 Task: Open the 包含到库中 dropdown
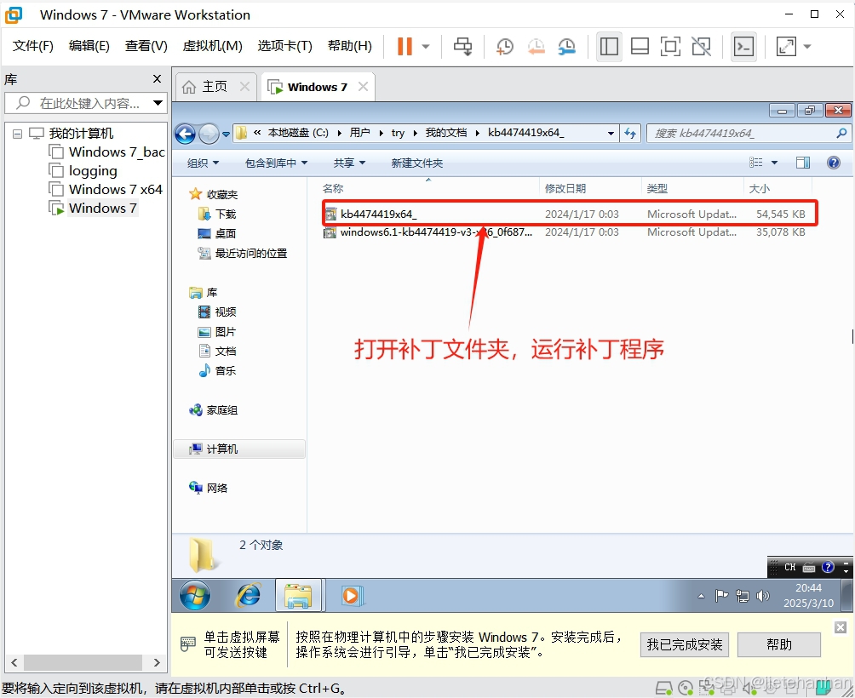[x=277, y=163]
